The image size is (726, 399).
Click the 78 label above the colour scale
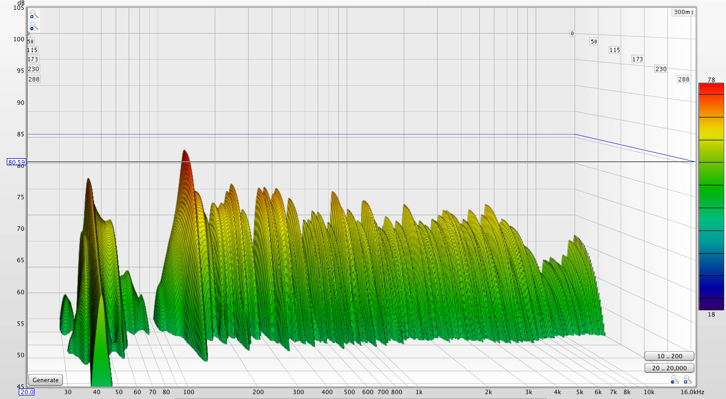(x=711, y=80)
